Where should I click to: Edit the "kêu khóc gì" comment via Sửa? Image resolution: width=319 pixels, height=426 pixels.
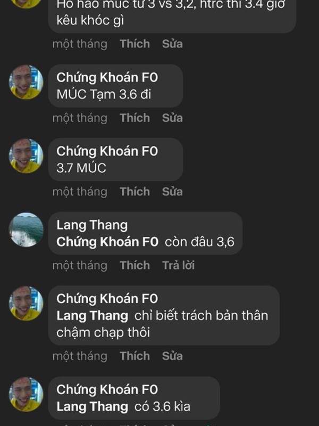[172, 44]
